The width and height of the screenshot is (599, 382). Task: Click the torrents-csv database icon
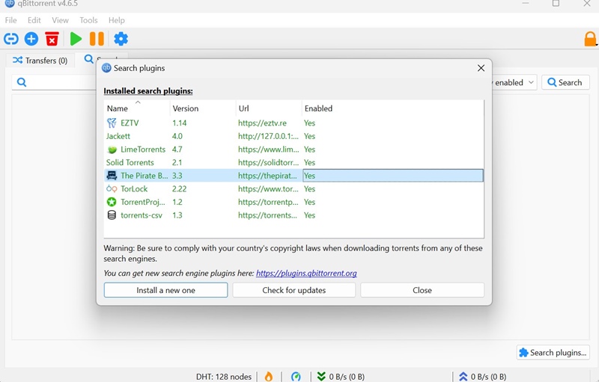pyautogui.click(x=112, y=215)
